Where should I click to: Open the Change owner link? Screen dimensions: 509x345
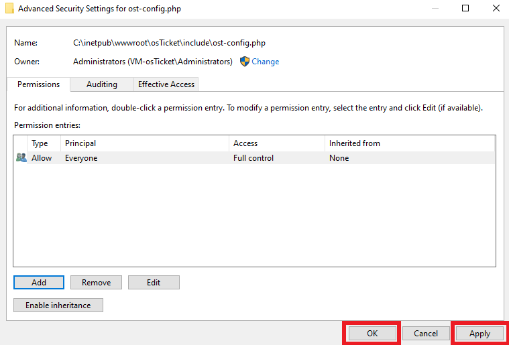click(265, 62)
